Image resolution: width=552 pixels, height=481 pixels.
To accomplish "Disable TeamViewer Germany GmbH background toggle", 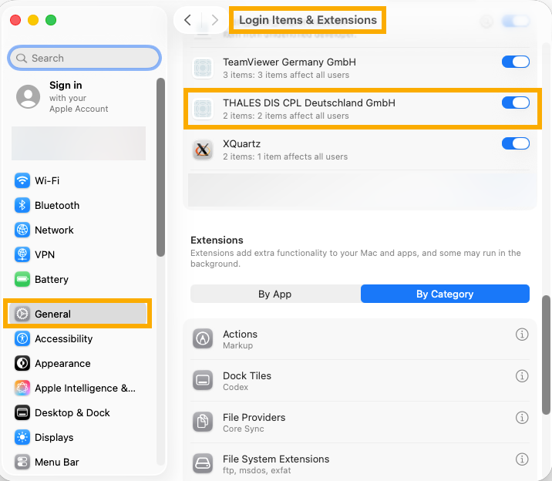I will (516, 62).
